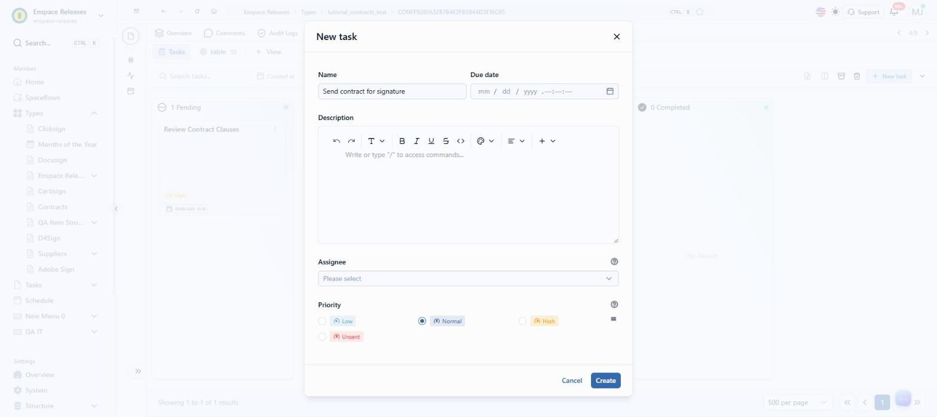937x417 pixels.
Task: Open the Clicksign type
Action: tap(51, 129)
